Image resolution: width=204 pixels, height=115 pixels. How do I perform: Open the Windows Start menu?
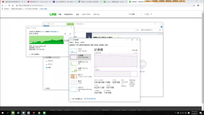point(3,113)
